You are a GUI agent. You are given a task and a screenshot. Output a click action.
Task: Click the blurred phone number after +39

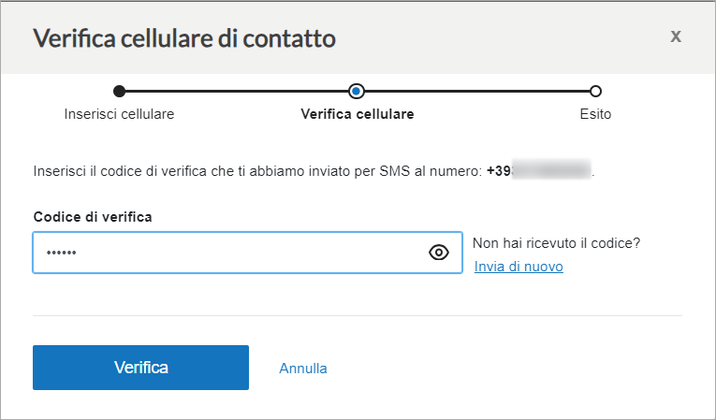[551, 170]
